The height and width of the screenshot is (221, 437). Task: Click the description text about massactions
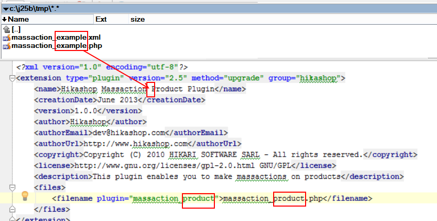[x=216, y=177]
